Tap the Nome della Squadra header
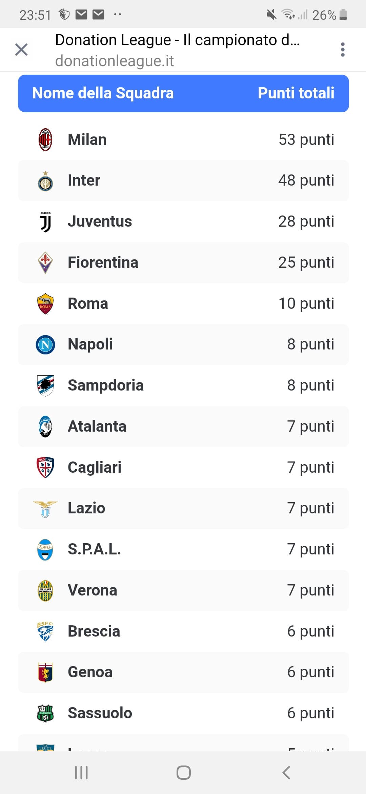This screenshot has width=366, height=794. (x=103, y=93)
